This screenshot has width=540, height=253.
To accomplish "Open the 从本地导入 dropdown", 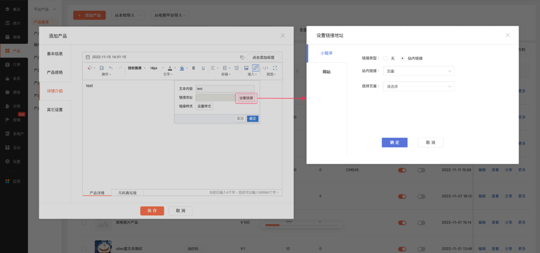I will (x=128, y=15).
